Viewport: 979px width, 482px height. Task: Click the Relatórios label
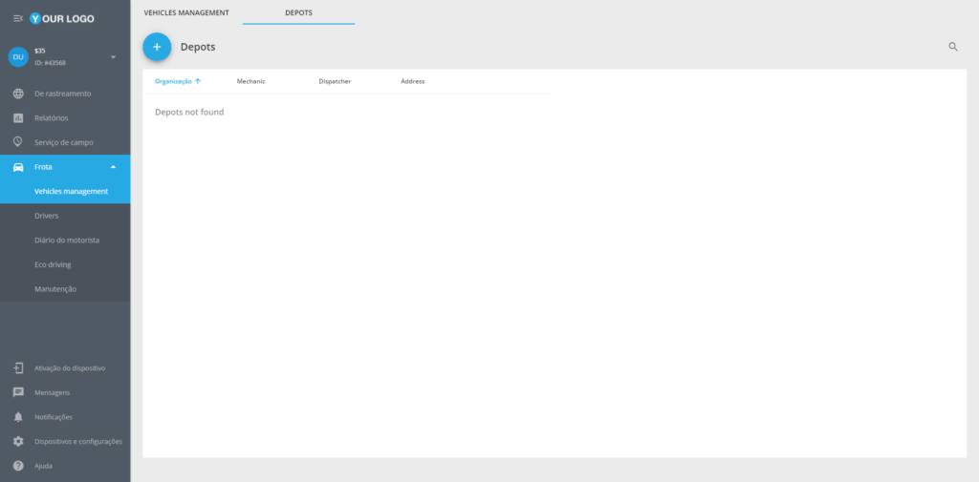(52, 117)
